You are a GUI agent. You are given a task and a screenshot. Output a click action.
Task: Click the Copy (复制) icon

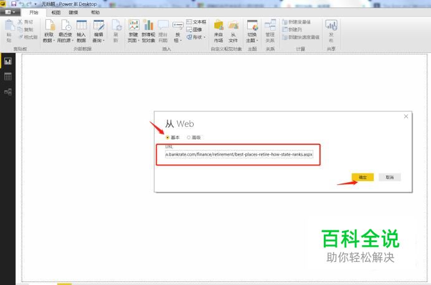20,29
